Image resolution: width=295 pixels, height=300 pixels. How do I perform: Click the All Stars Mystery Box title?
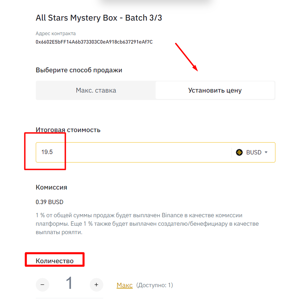(x=99, y=18)
